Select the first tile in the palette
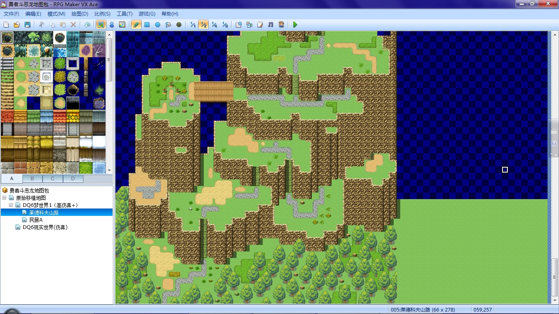 point(7,38)
